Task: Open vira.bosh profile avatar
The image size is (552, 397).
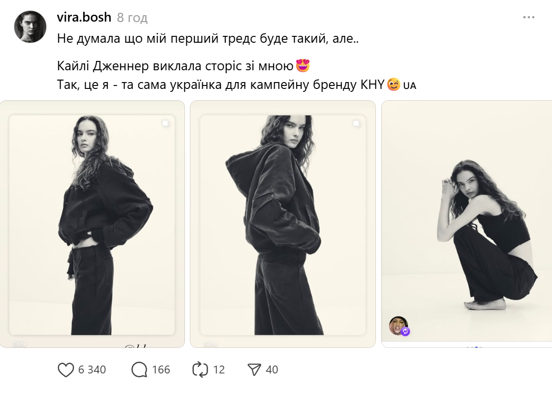Action: pyautogui.click(x=30, y=27)
